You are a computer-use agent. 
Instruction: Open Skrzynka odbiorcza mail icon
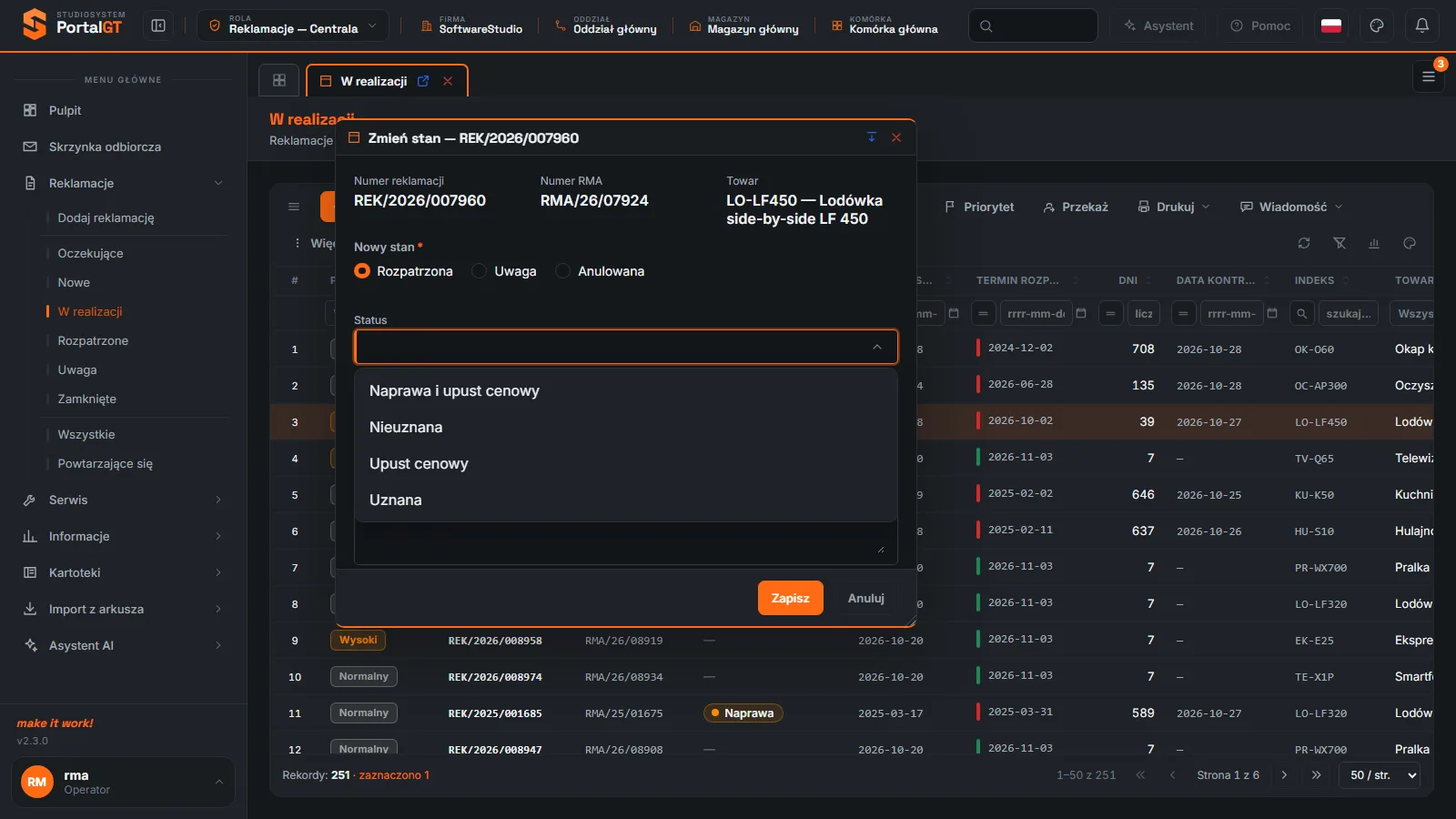(30, 147)
